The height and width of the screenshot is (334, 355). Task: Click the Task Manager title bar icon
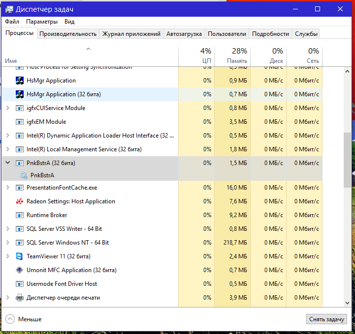click(8, 9)
